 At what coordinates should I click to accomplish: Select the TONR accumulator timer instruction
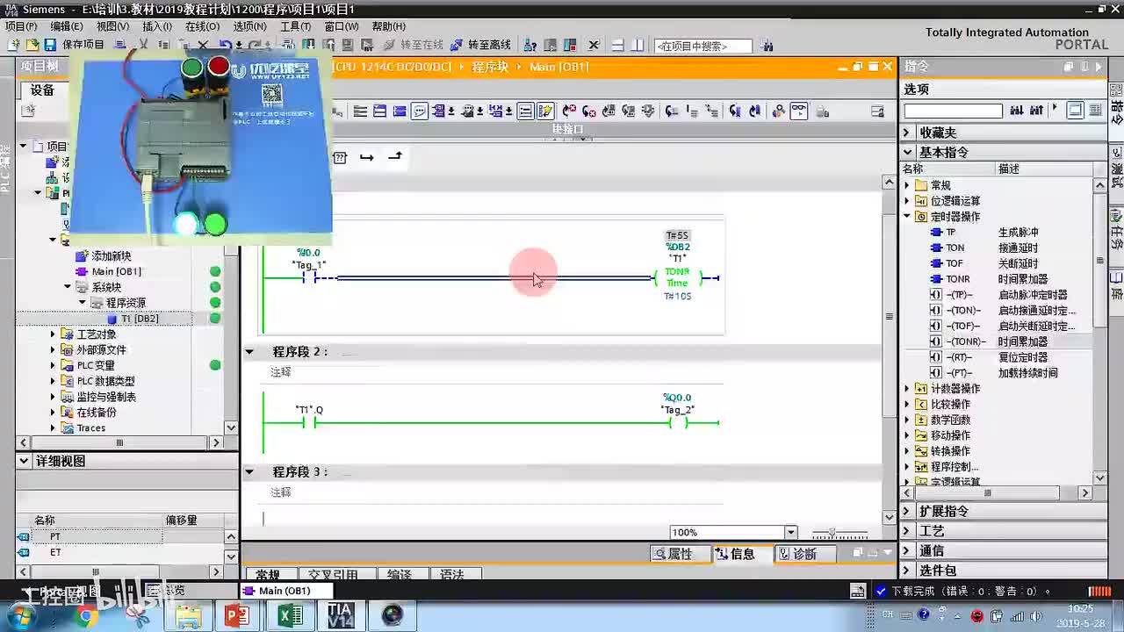(x=957, y=279)
